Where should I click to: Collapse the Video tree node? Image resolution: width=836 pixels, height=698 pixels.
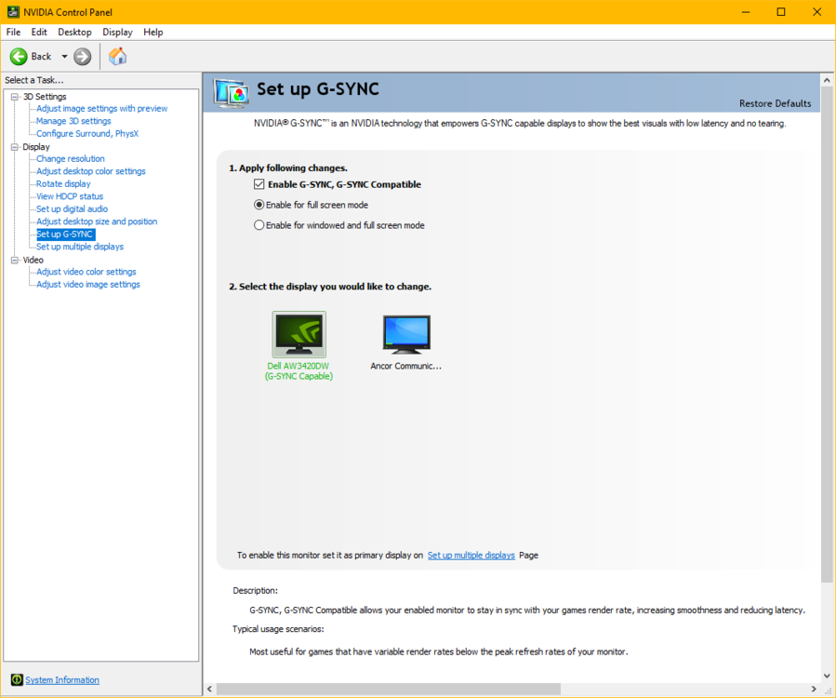[x=14, y=260]
